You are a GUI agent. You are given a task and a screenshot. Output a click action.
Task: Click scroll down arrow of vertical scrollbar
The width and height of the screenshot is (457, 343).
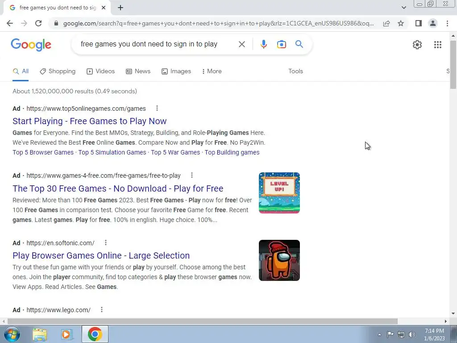453,314
